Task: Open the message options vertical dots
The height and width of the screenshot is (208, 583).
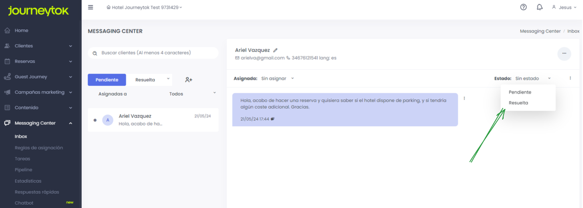Action: pyautogui.click(x=464, y=98)
